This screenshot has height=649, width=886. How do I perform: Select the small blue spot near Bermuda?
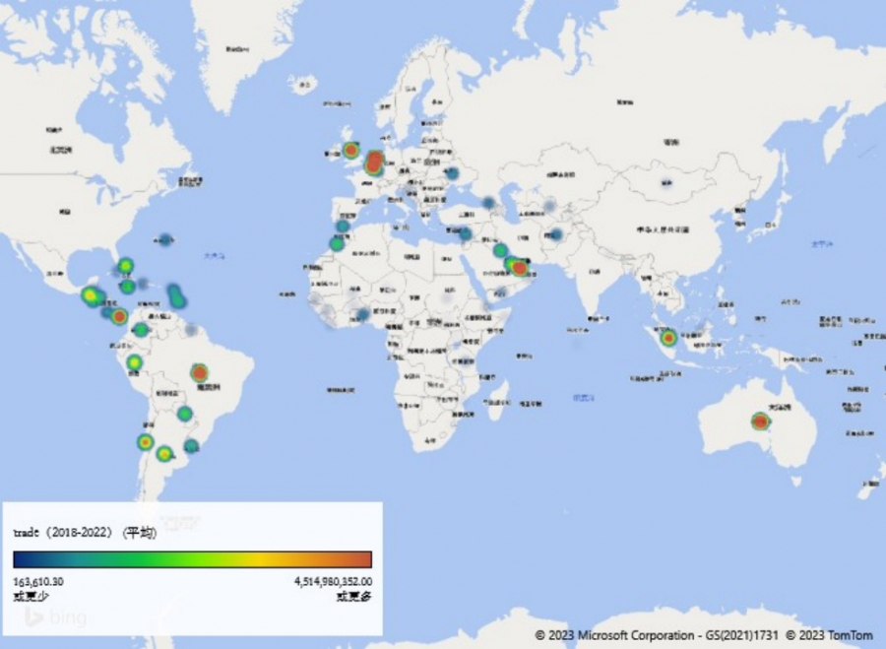coord(164,238)
